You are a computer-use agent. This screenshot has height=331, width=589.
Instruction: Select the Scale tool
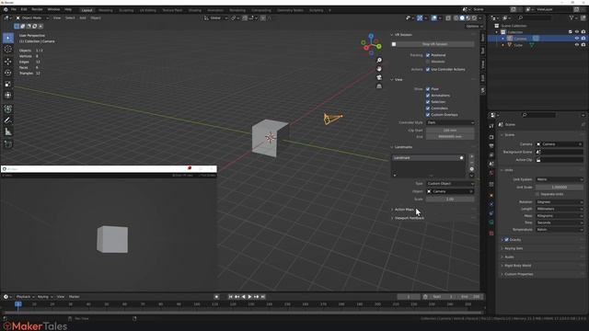[x=8, y=84]
